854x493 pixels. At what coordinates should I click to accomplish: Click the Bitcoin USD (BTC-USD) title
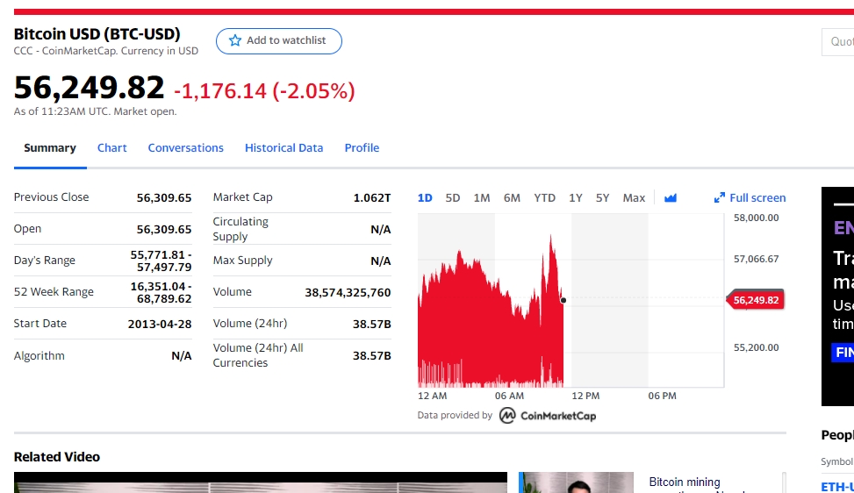point(97,34)
